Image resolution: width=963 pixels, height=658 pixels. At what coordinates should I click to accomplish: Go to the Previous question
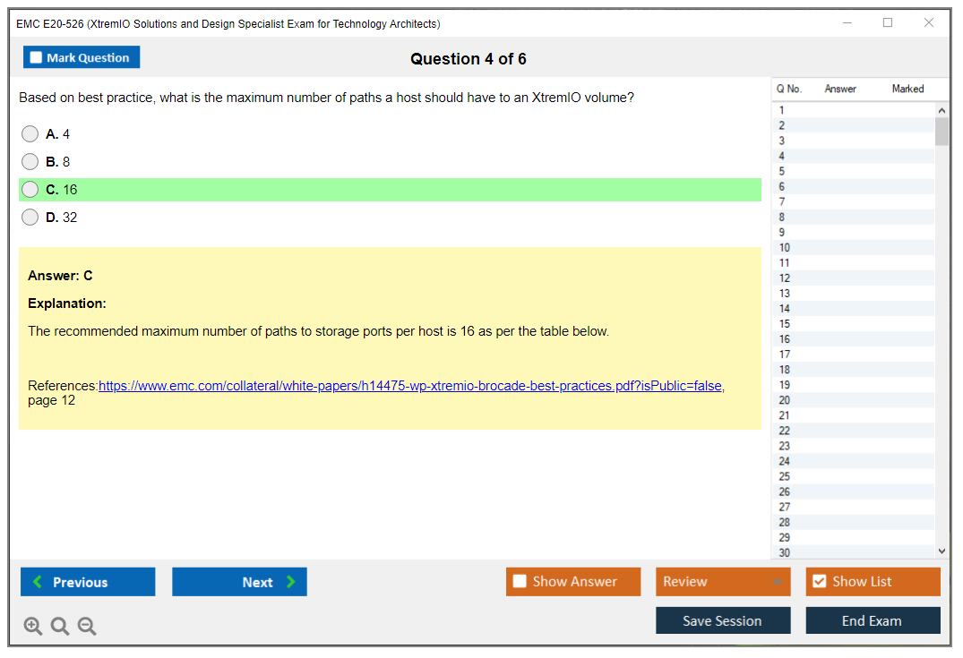point(88,582)
